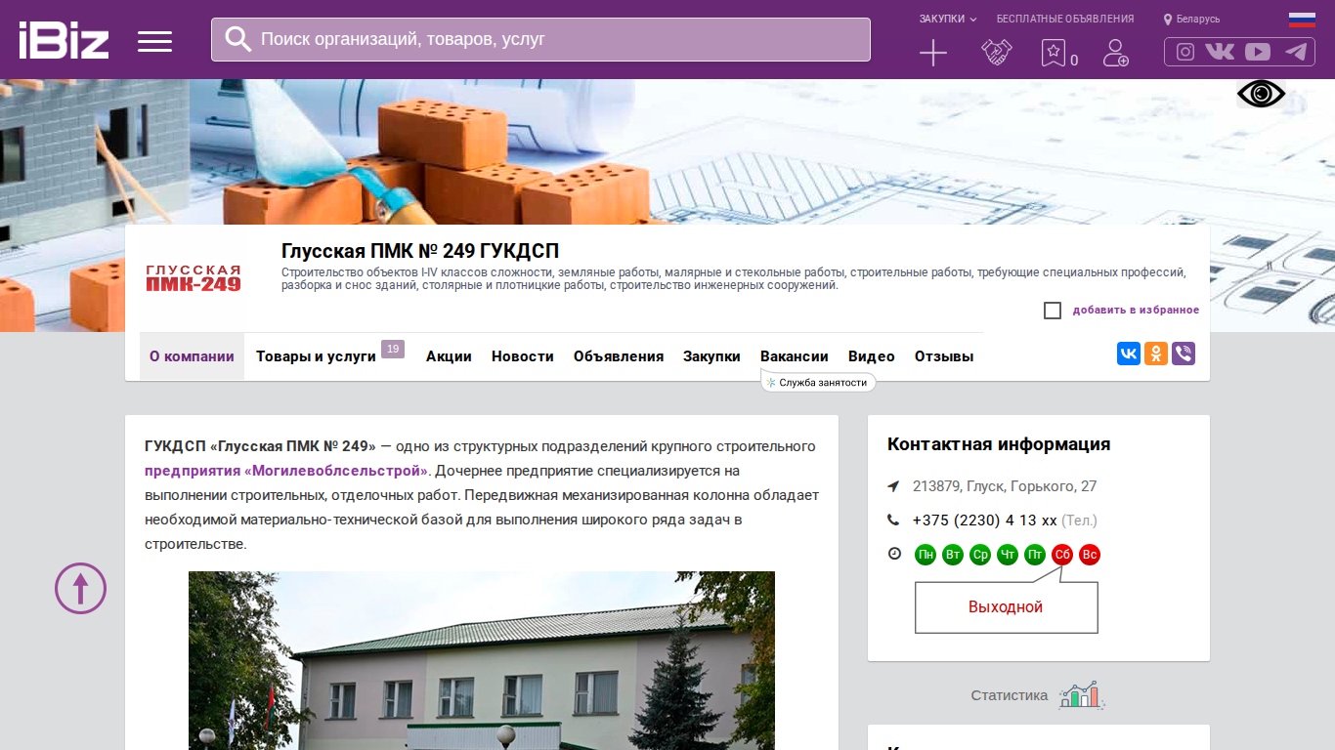Screen dimensions: 1335x750
Task: Click the search magnifier icon
Action: point(238,39)
